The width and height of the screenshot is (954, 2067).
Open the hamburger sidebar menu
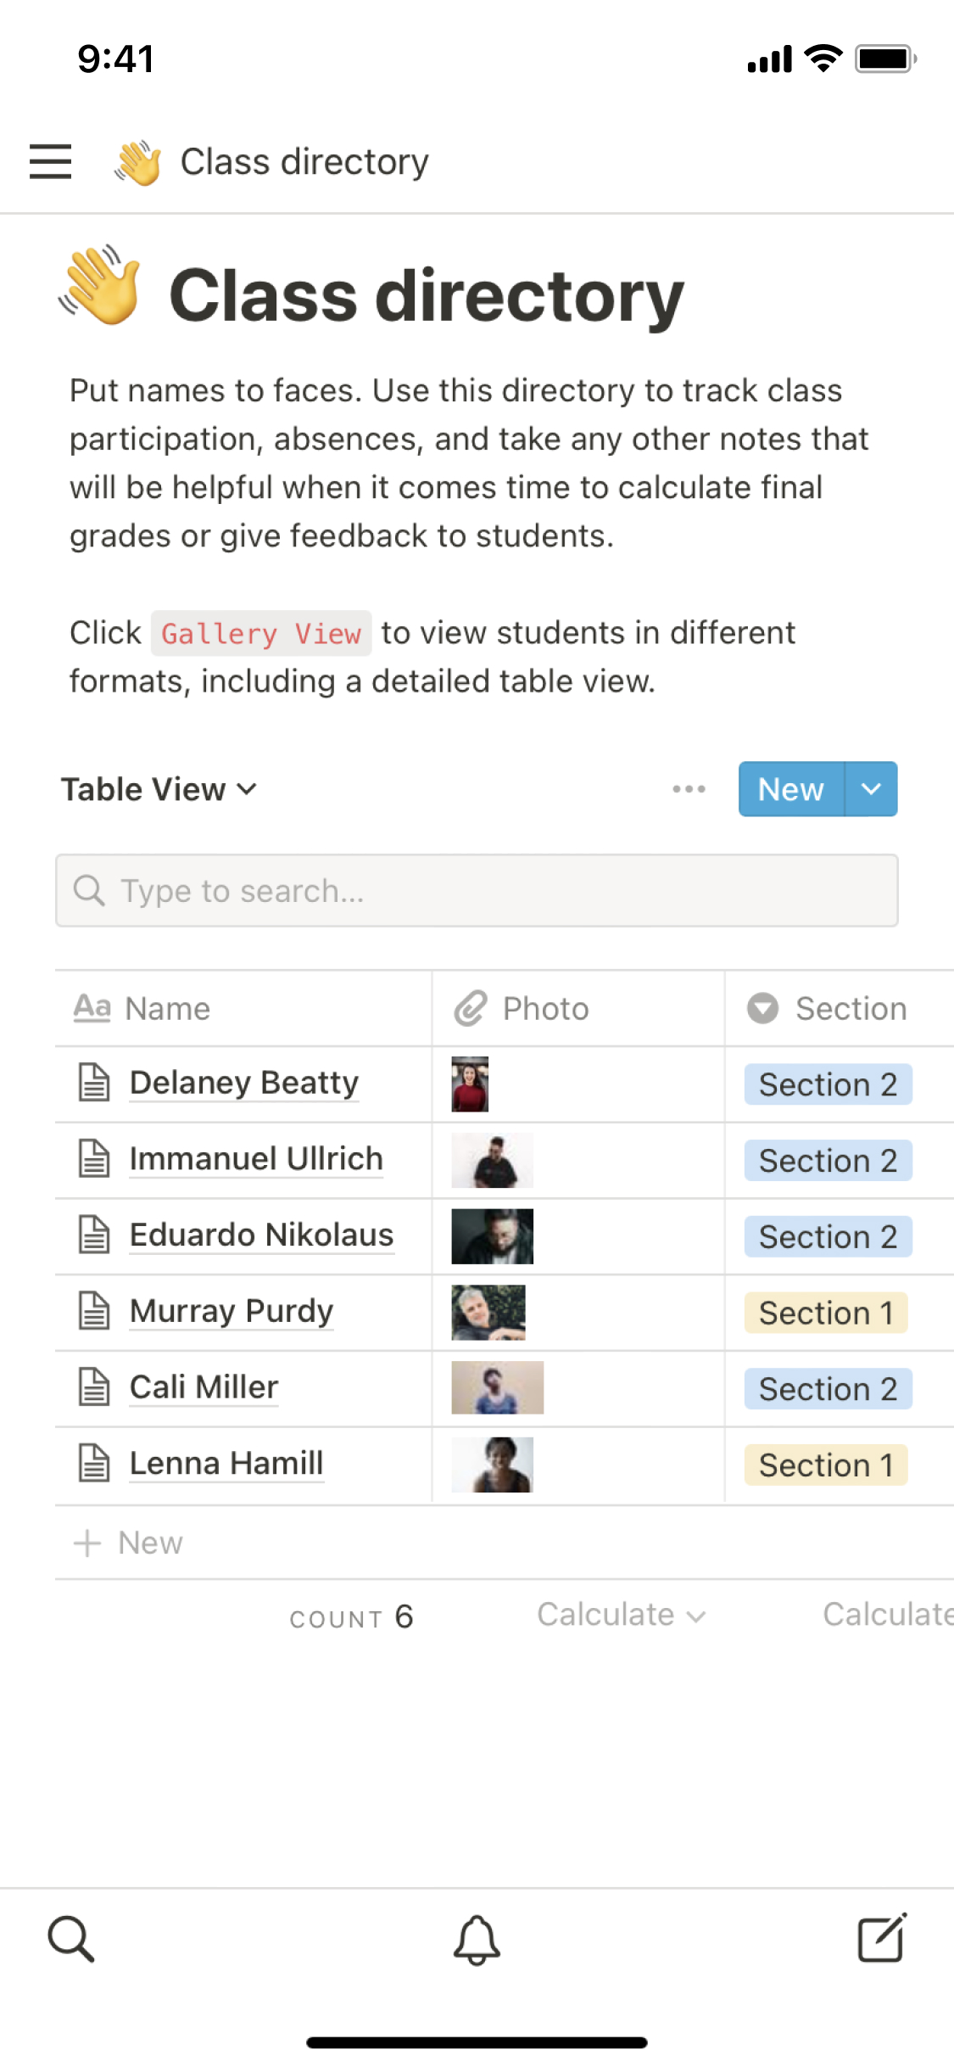(x=50, y=161)
